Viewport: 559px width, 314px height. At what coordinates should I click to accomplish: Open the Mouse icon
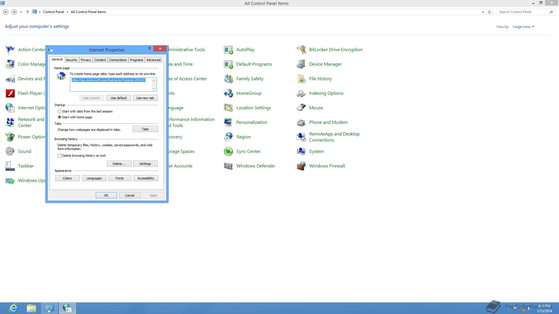[301, 108]
